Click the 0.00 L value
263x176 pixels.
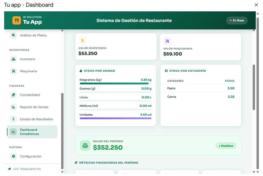(147, 97)
